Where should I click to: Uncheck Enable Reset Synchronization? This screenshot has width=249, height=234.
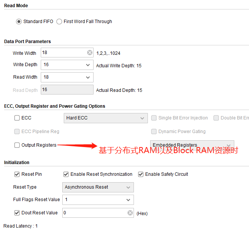coord(66,174)
